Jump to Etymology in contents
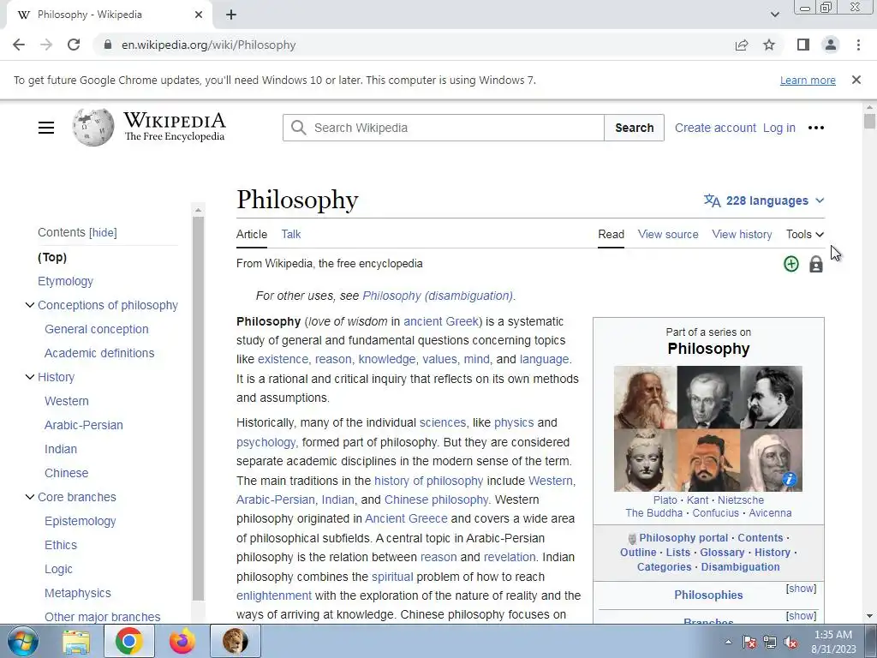Viewport: 877px width, 658px height. click(x=65, y=281)
